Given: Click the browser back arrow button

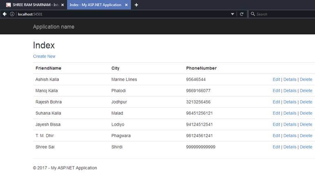Looking at the screenshot, I should [x=4, y=14].
